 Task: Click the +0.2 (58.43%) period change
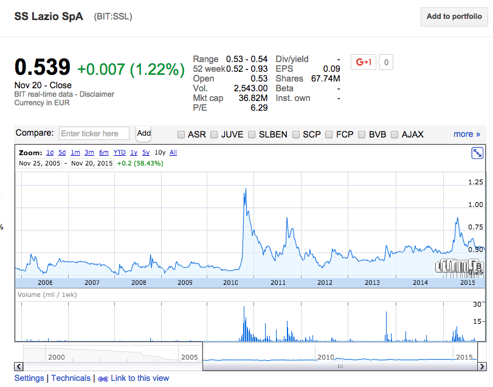click(140, 163)
